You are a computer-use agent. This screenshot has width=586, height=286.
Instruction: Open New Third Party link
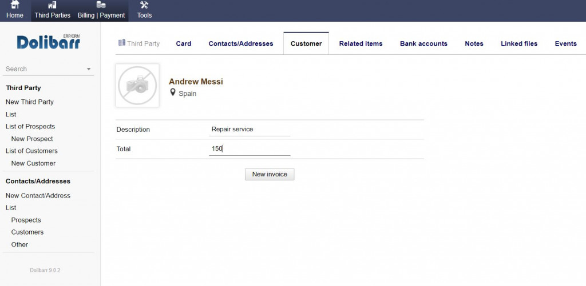[x=30, y=102]
